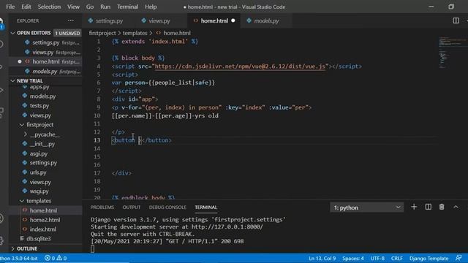Click line 13 button tag code
Viewport: 468px width, 263px height.
pyautogui.click(x=141, y=140)
